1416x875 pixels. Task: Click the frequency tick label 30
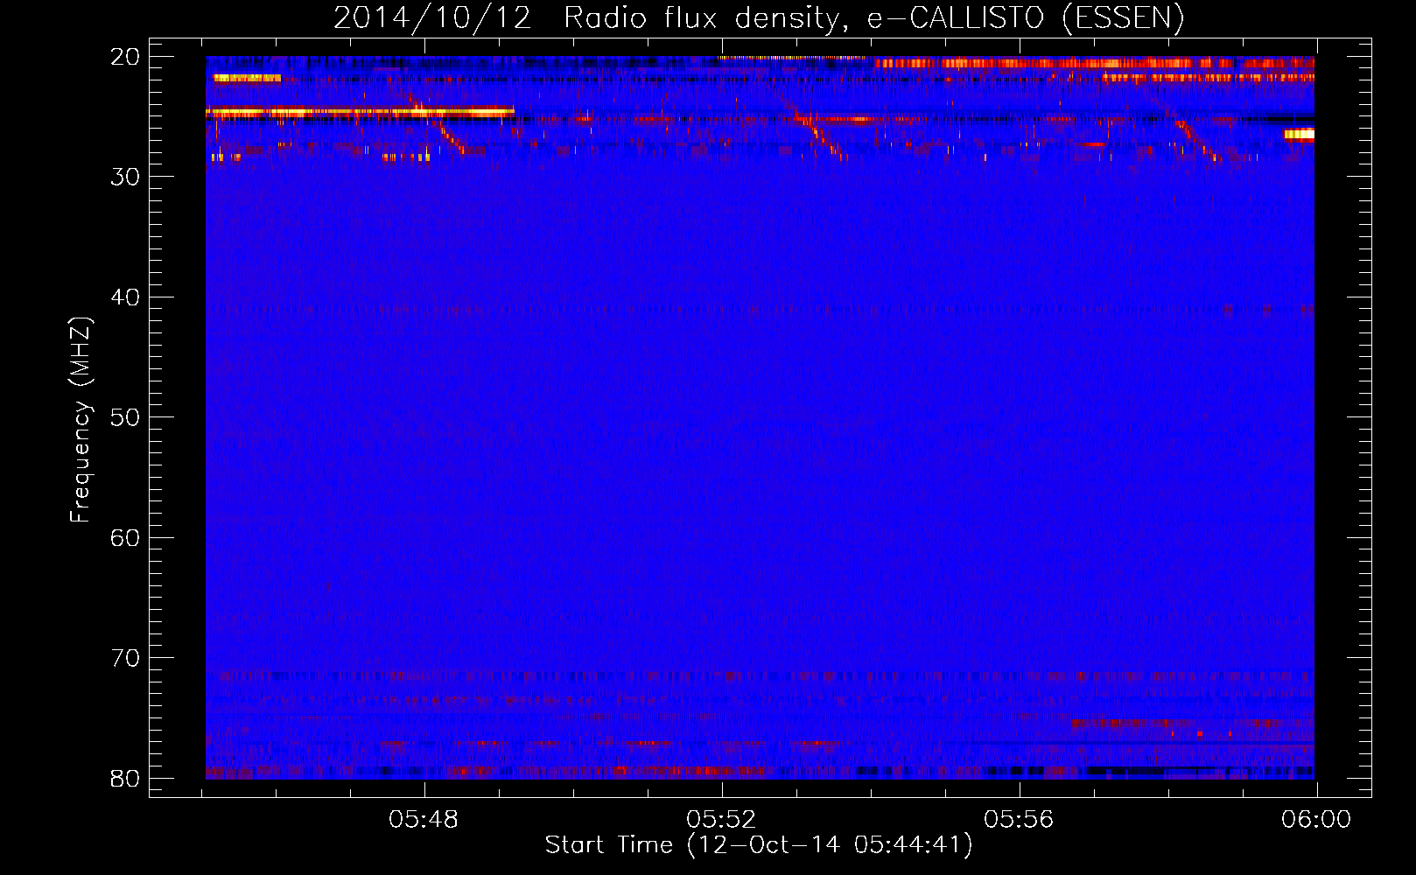pyautogui.click(x=125, y=177)
